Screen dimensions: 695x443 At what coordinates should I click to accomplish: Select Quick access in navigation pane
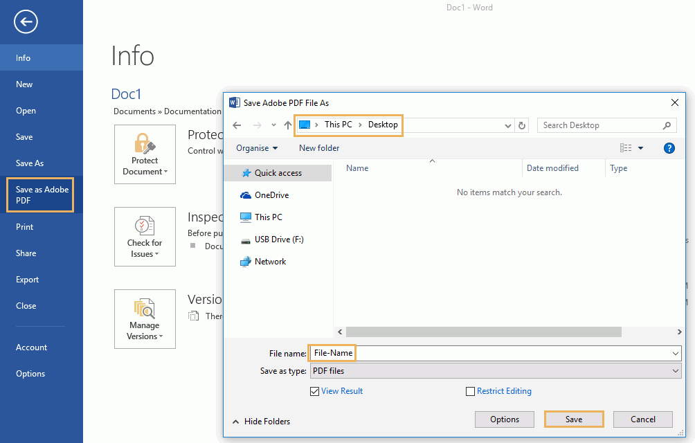point(278,173)
